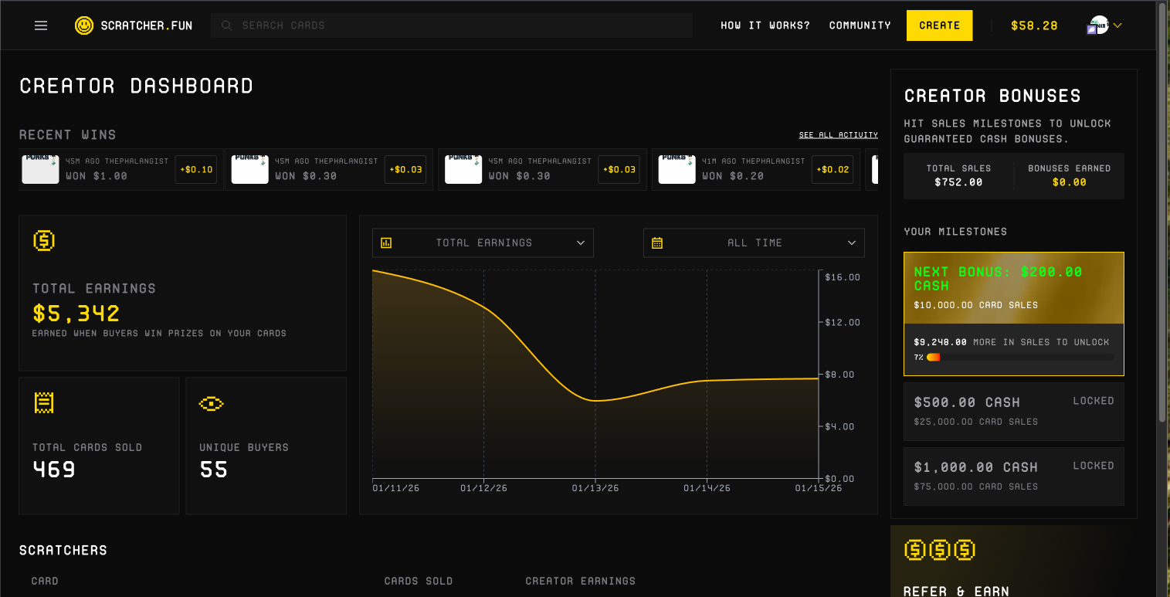Open the hamburger navigation menu

pyautogui.click(x=41, y=25)
